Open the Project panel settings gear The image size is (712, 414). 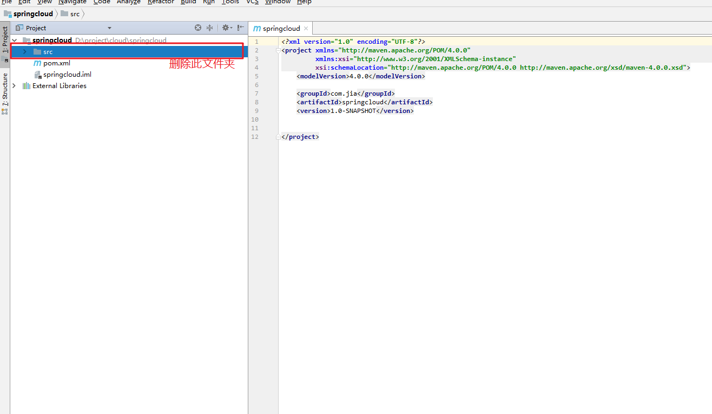click(227, 28)
